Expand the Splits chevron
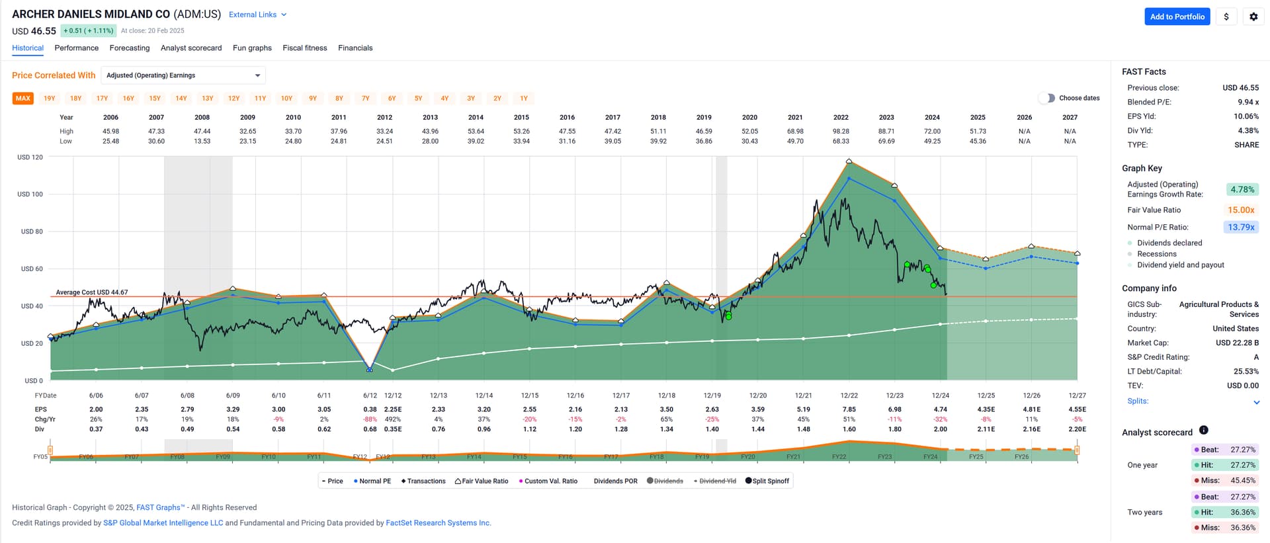Screen dimensions: 1270x543 click(x=1256, y=402)
